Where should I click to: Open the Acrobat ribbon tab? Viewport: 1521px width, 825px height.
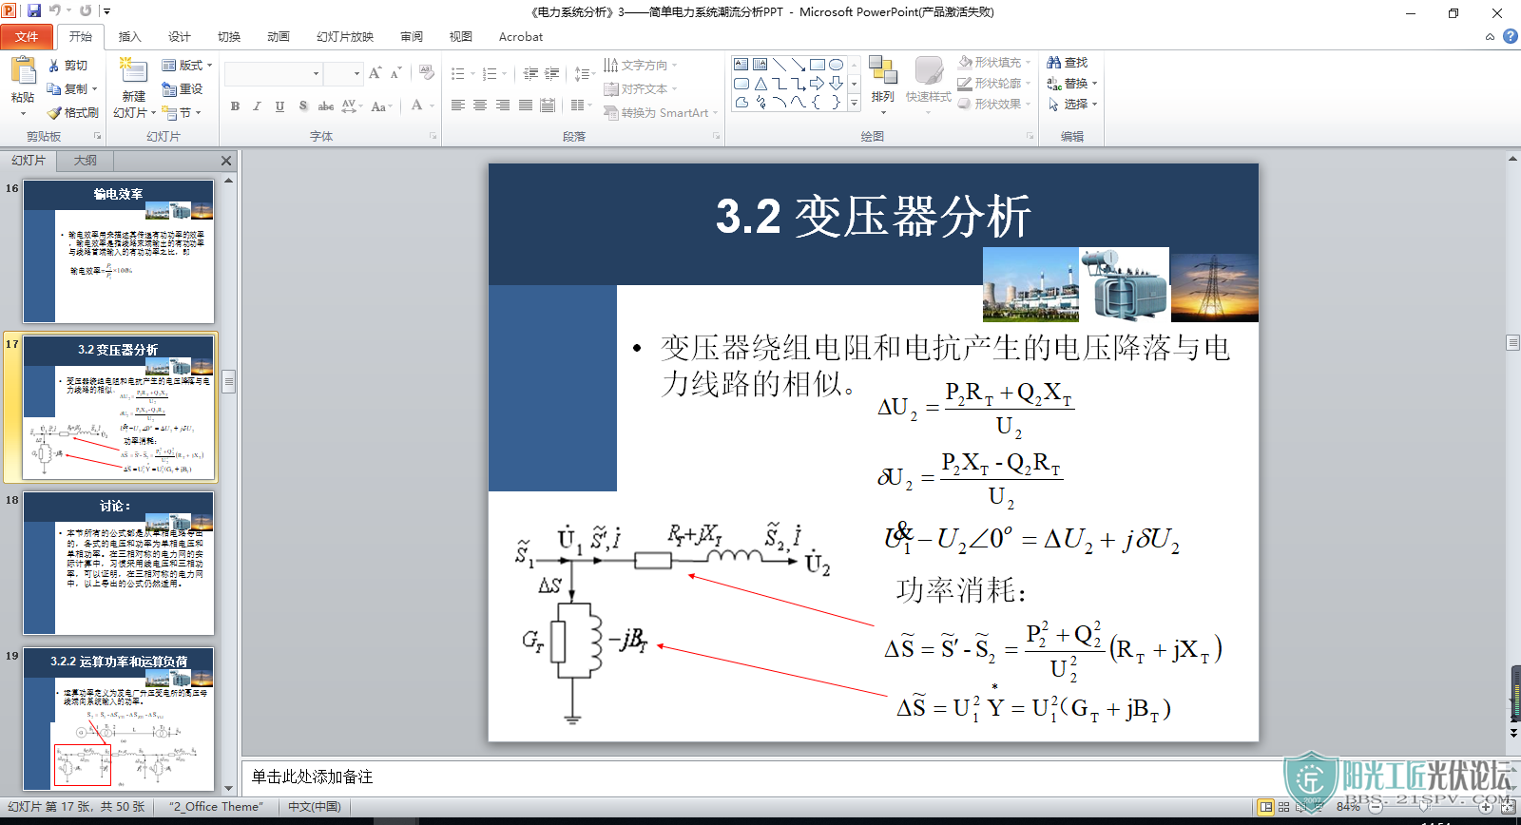(x=521, y=37)
